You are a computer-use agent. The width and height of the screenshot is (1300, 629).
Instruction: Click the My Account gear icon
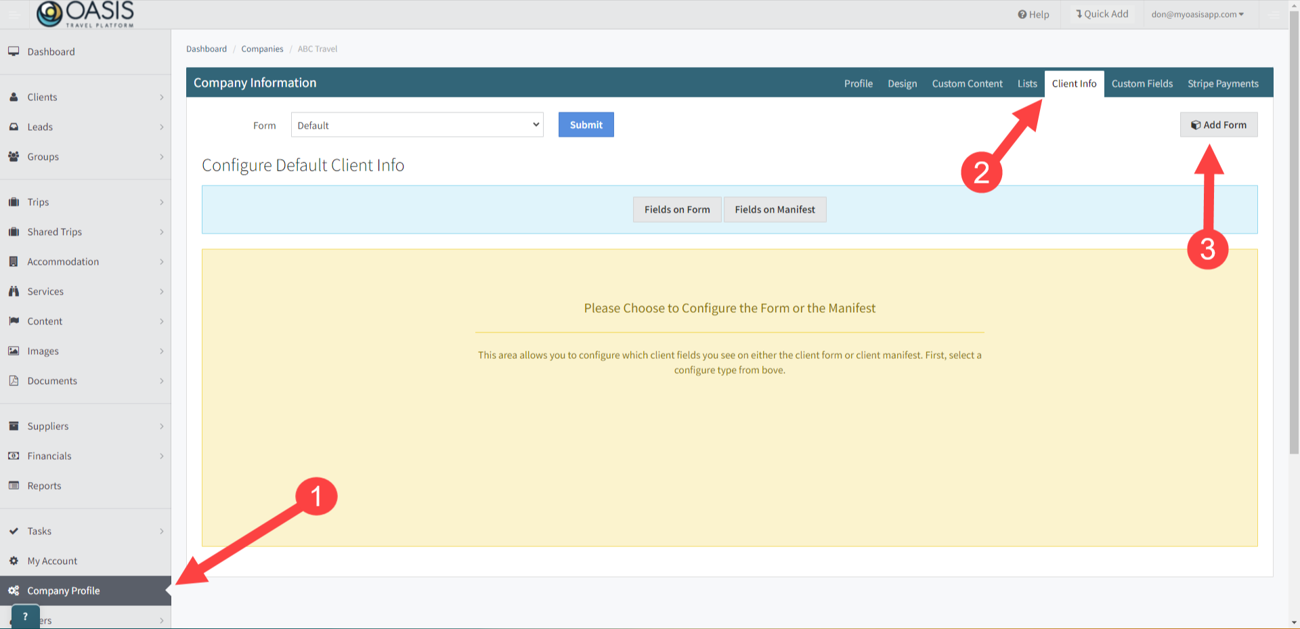click(14, 561)
